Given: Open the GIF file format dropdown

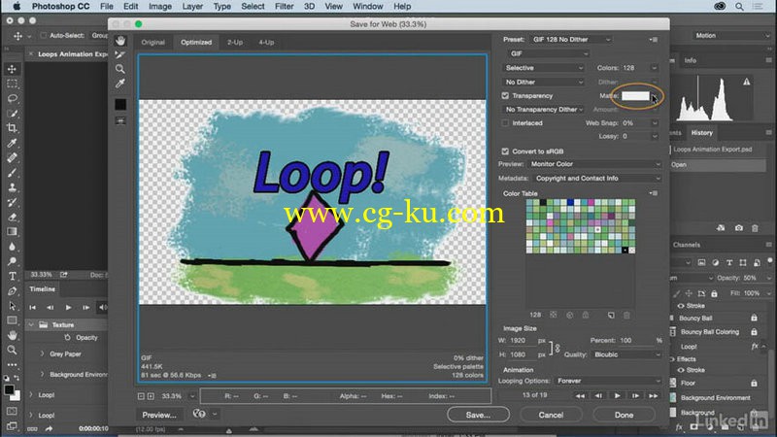Looking at the screenshot, I should 549,53.
